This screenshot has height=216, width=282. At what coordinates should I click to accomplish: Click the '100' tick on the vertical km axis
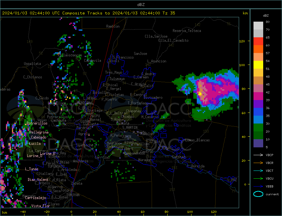(242, 65)
